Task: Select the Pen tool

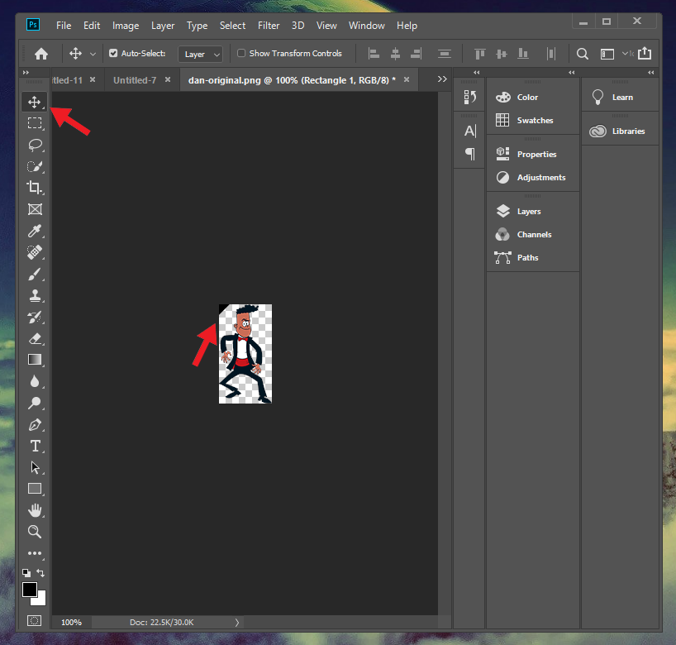Action: coord(35,424)
